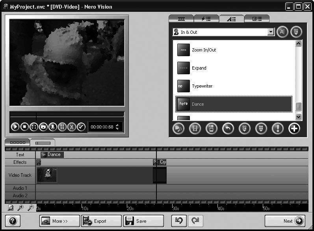Click the Stop playback button

tap(24, 127)
